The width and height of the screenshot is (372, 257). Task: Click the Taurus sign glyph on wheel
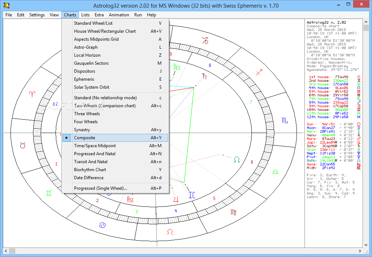pyautogui.click(x=23, y=145)
